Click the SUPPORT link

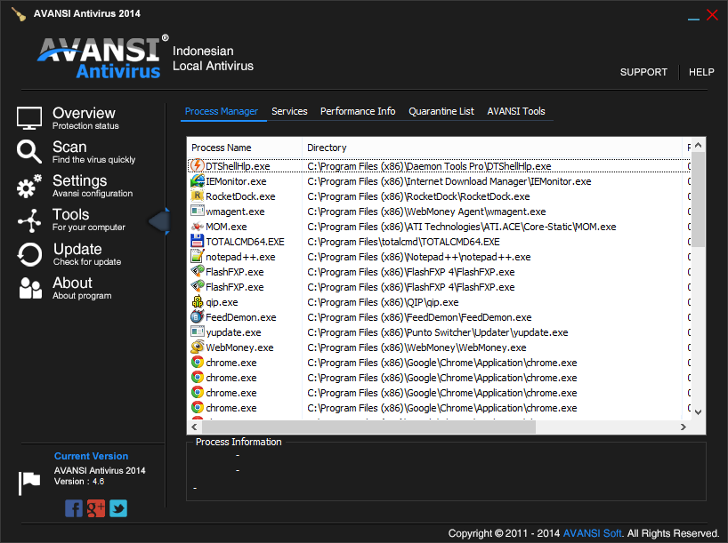pyautogui.click(x=643, y=72)
